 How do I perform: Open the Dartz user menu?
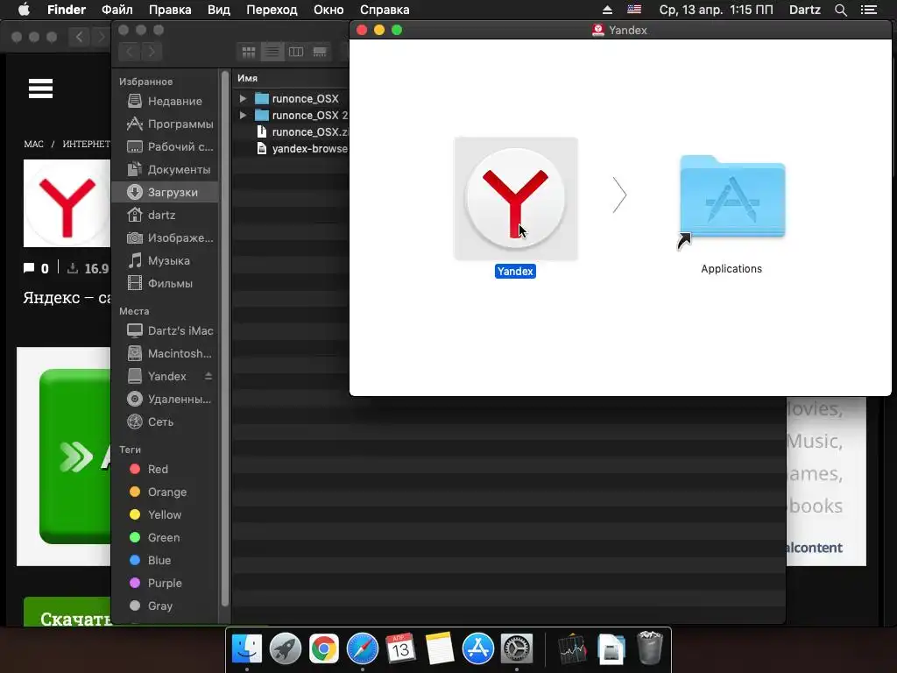[804, 10]
